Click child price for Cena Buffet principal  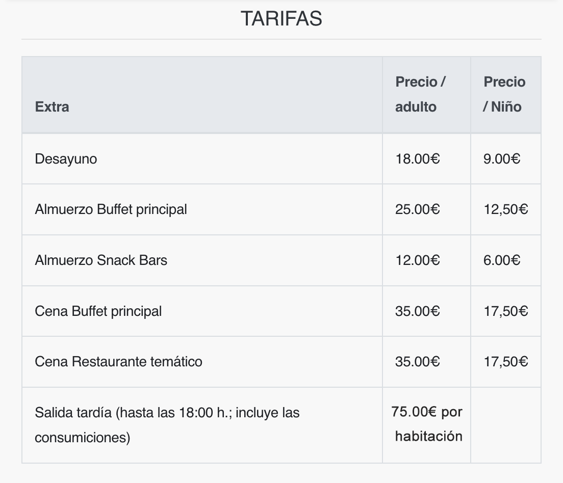point(505,311)
